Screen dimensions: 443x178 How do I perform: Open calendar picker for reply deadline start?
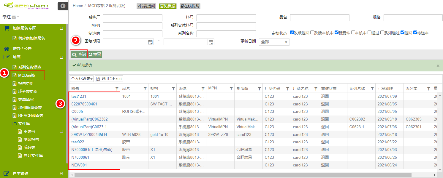150,42
